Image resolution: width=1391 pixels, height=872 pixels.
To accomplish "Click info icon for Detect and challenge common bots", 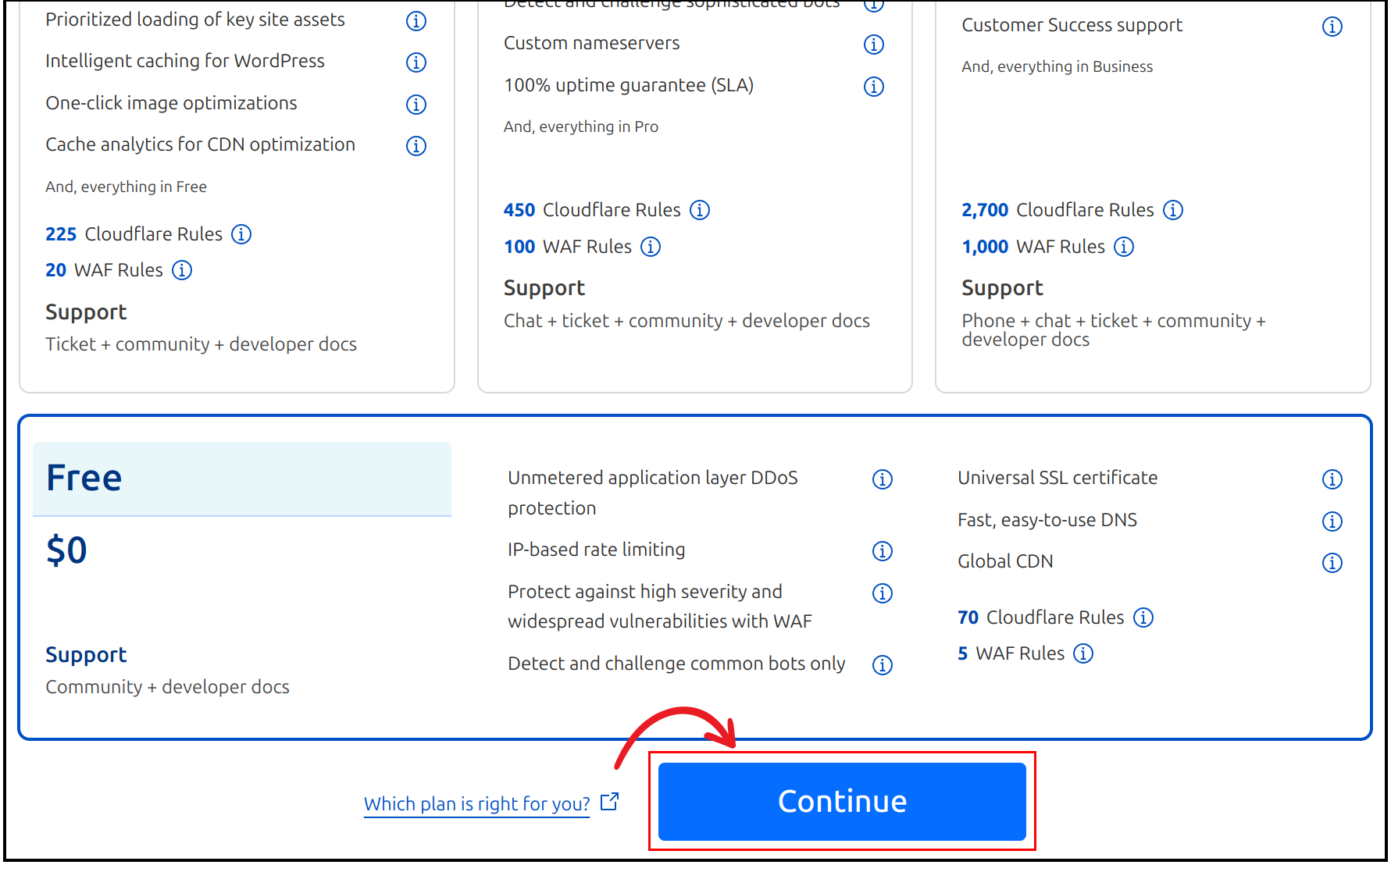I will [x=883, y=665].
